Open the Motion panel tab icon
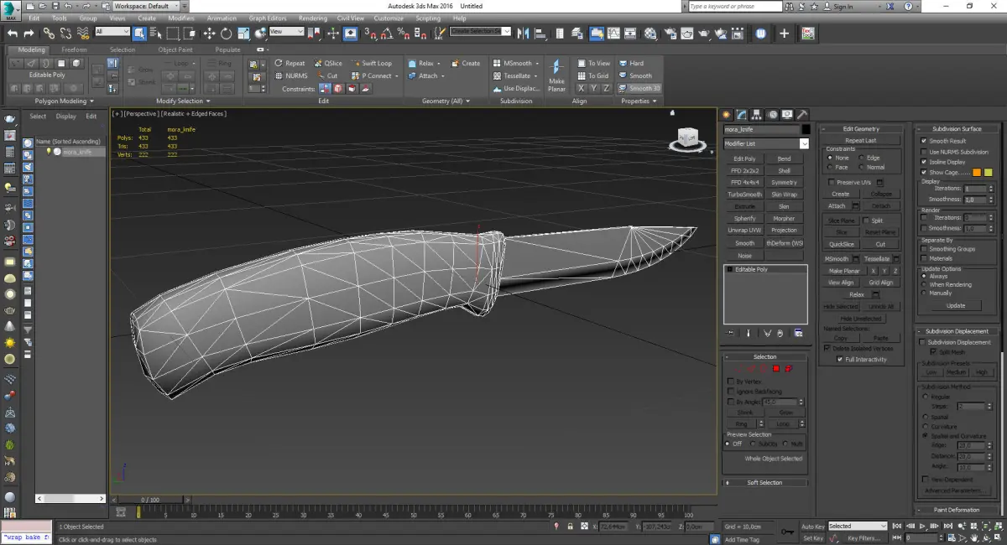The height and width of the screenshot is (545, 1007). click(x=772, y=115)
